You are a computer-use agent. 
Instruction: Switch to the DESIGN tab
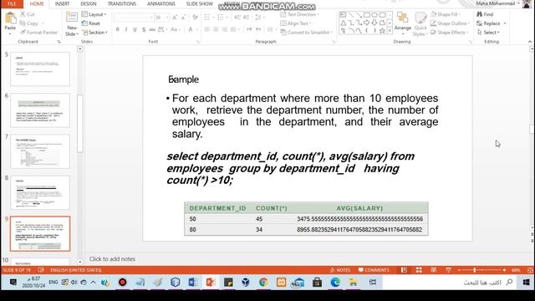pos(89,3)
